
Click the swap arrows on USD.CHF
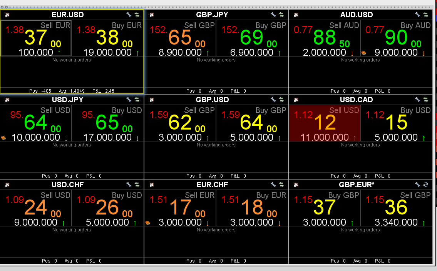click(x=137, y=184)
